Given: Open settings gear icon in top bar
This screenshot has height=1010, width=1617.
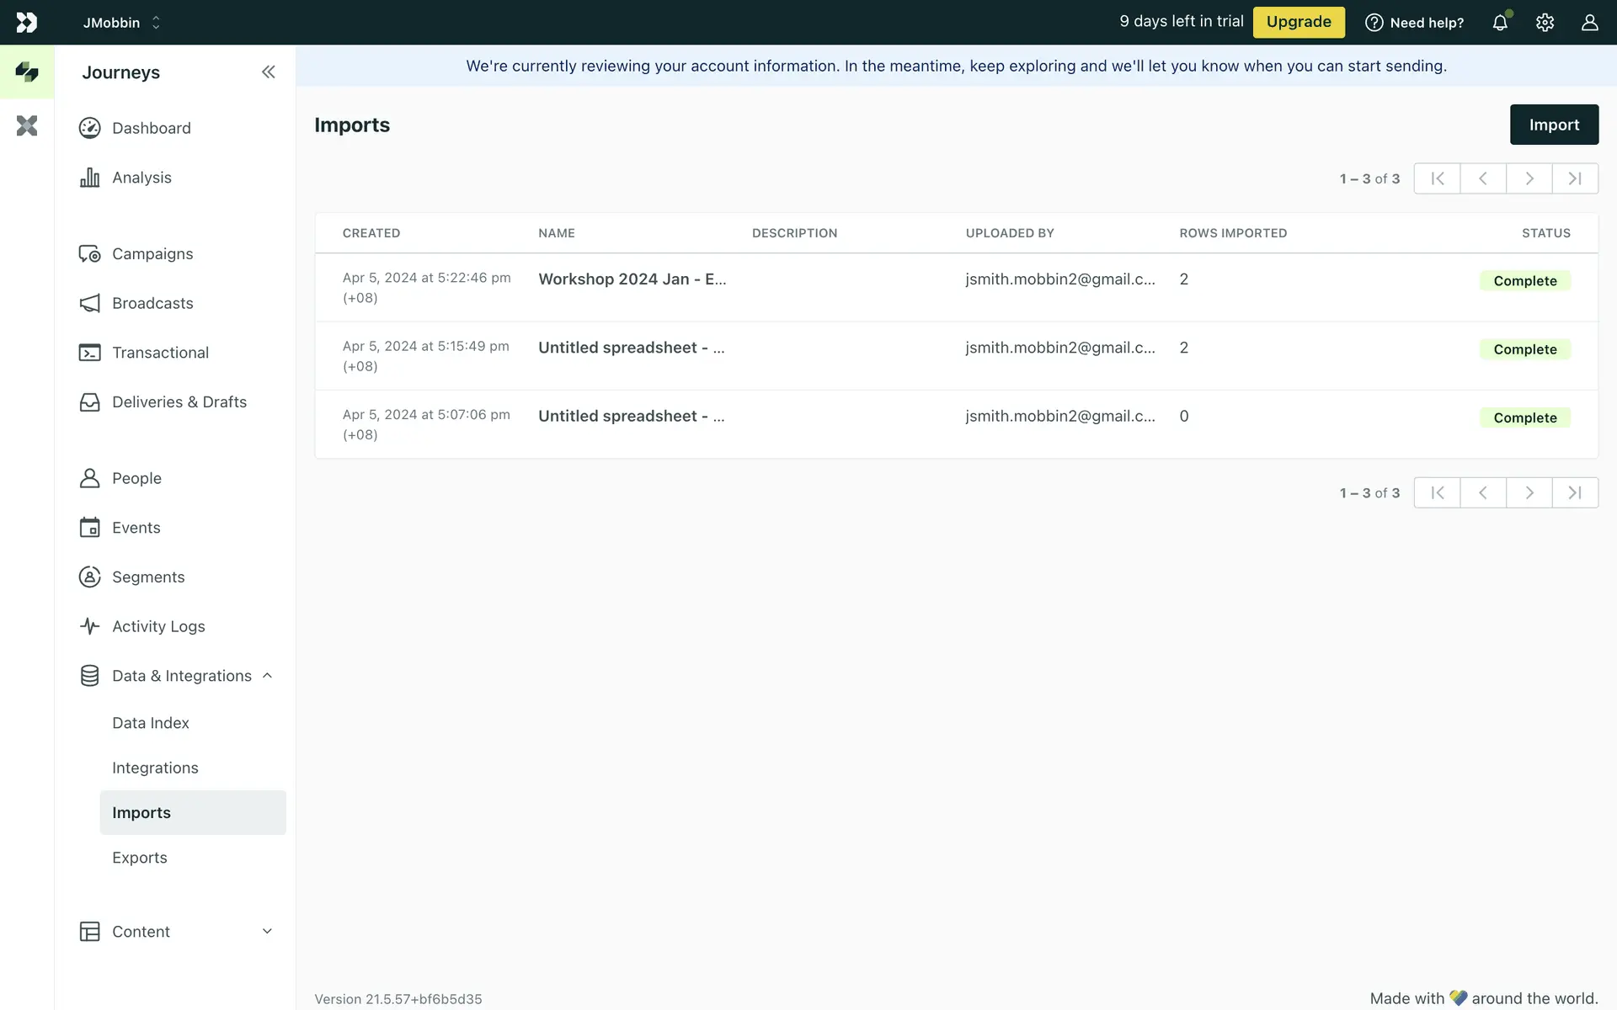Looking at the screenshot, I should point(1545,23).
